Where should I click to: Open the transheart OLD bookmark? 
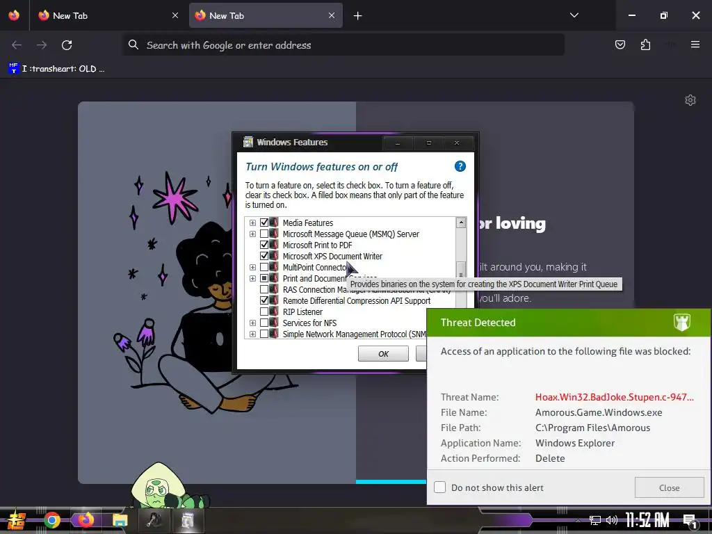tap(57, 69)
